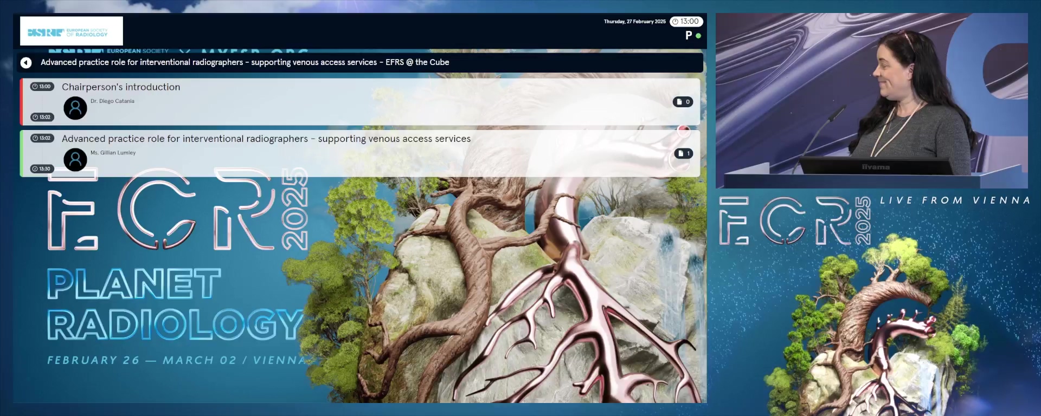
Task: Click the 13:02 end badge of introduction
Action: [42, 118]
